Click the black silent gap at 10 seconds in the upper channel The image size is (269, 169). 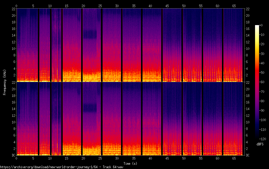point(51,43)
